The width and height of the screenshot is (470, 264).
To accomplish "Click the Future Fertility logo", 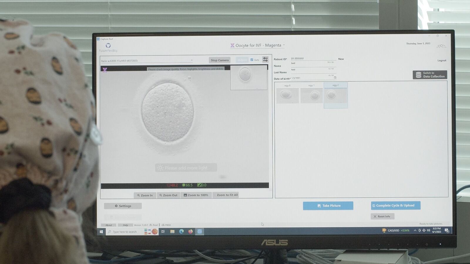I will [x=108, y=47].
